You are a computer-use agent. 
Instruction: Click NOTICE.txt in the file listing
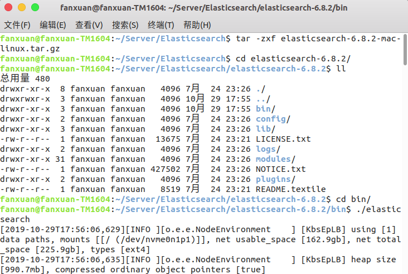280,169
